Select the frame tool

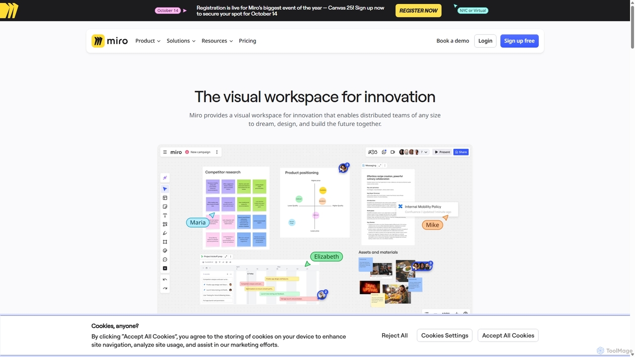point(165,242)
